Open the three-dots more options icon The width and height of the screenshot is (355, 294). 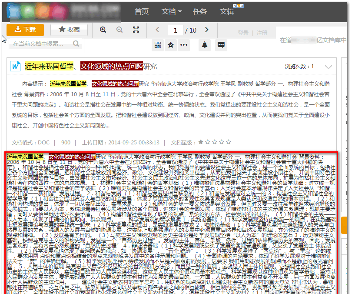(x=184, y=45)
